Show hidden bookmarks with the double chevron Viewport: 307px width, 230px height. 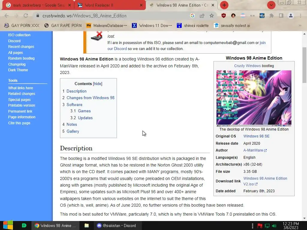[x=300, y=26]
